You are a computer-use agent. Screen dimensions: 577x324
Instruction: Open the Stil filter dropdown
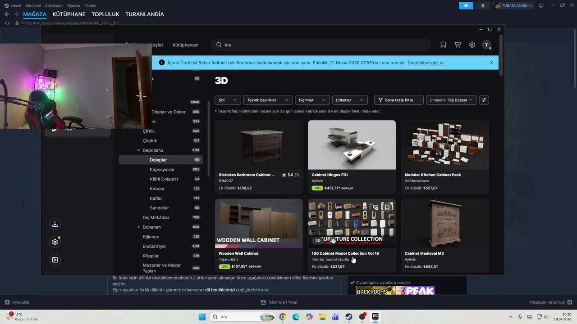click(x=228, y=100)
